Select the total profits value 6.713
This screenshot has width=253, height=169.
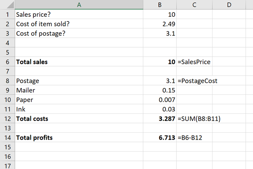[160, 137]
